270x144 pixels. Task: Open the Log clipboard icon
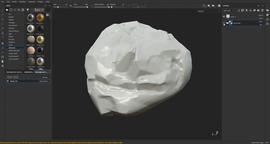click(267, 24)
